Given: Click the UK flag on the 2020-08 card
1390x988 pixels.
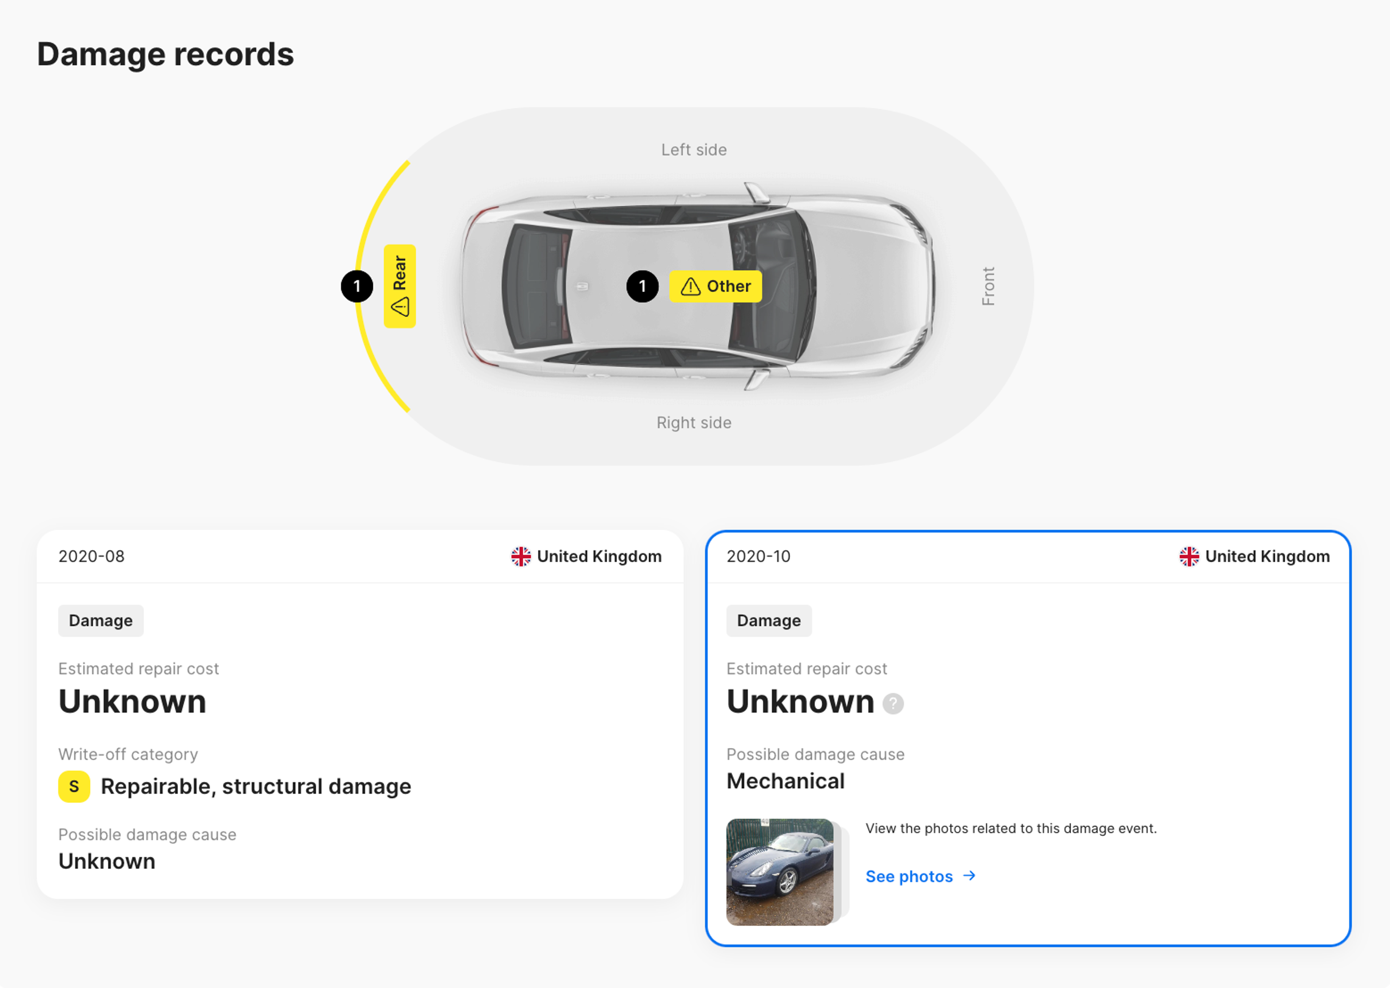Looking at the screenshot, I should coord(521,556).
